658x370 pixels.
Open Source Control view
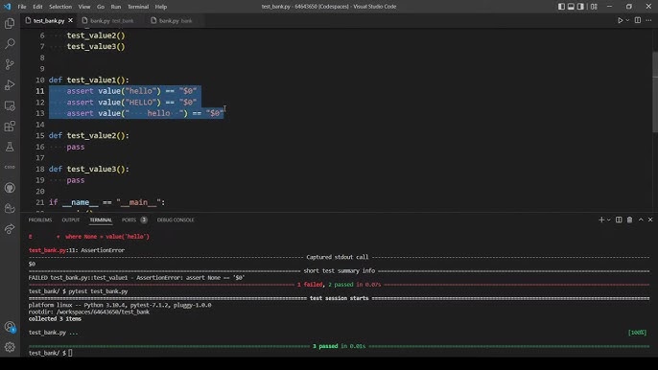coord(10,64)
